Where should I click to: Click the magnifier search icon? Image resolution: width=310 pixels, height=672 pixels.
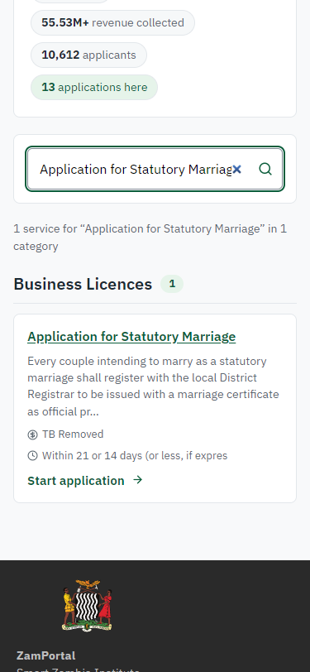pos(265,169)
